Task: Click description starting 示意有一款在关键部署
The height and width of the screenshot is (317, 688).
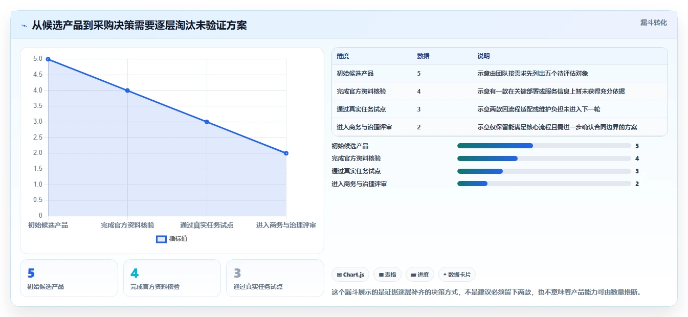Action: coord(551,92)
